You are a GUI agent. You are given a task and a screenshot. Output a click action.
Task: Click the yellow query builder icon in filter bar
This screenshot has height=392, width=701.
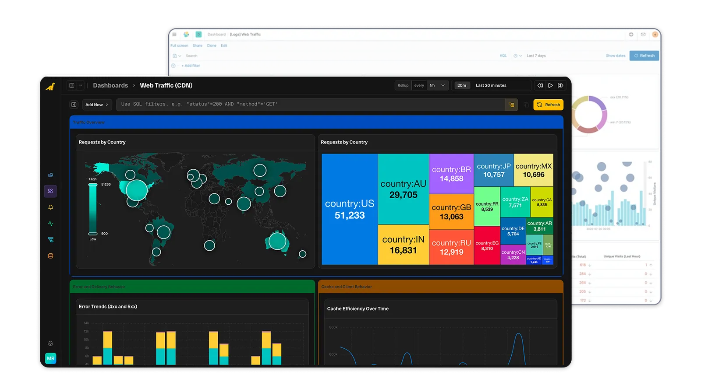512,105
